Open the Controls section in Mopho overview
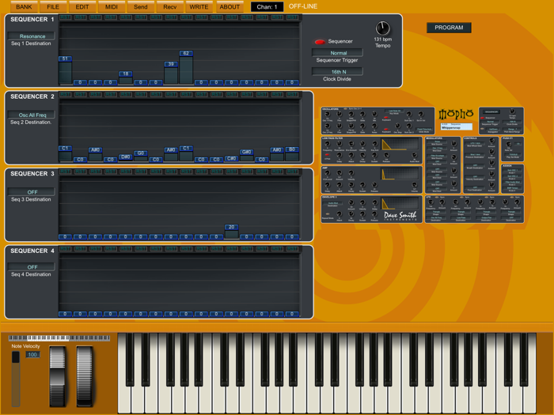 [481, 164]
